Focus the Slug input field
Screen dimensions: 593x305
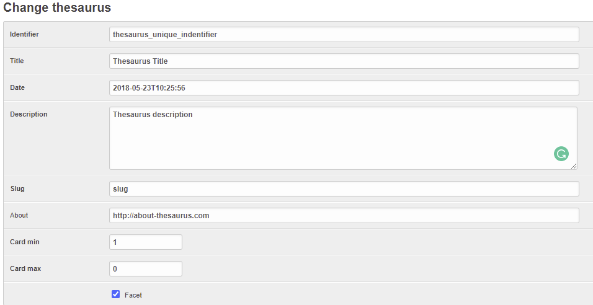(344, 188)
